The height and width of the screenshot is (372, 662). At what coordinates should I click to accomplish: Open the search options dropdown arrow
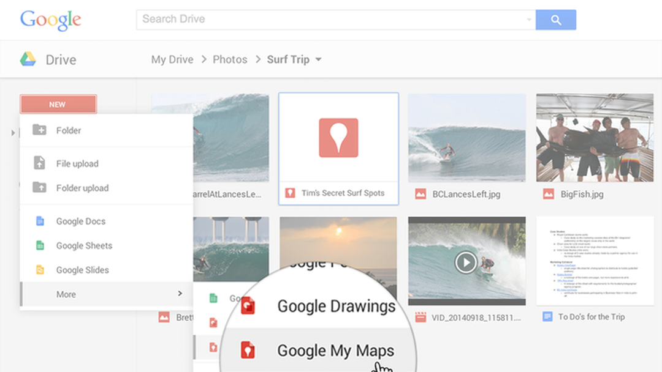click(529, 19)
